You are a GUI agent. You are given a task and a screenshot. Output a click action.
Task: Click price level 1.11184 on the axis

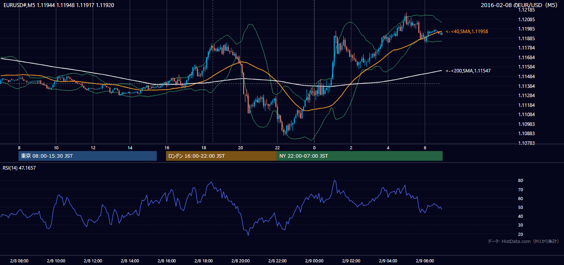[x=526, y=105]
